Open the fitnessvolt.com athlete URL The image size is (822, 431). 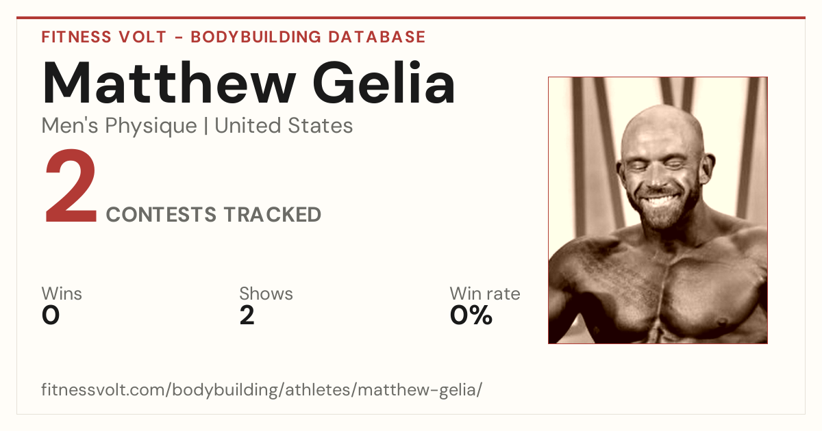[x=262, y=390]
